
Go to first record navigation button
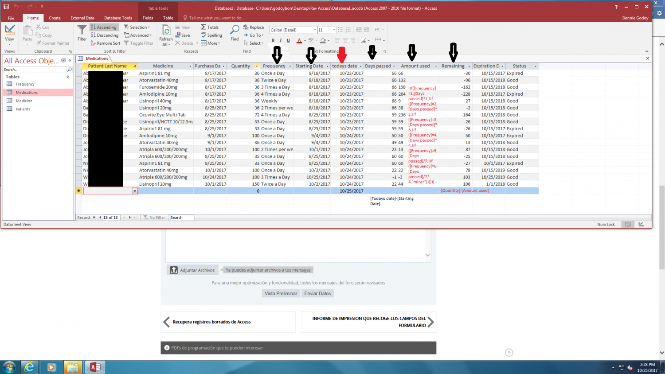point(94,218)
